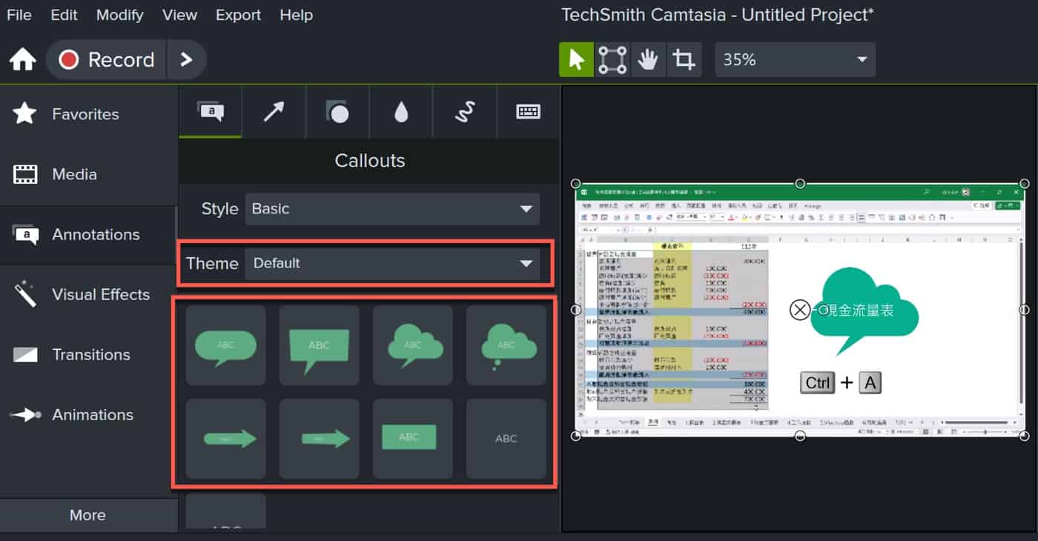This screenshot has height=541, width=1038.
Task: Open the Media bin in sidebar
Action: [x=88, y=174]
